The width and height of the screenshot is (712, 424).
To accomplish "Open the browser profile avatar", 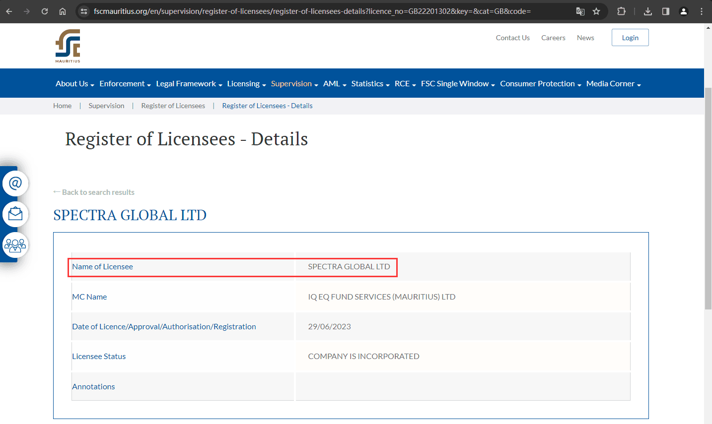I will coord(684,11).
